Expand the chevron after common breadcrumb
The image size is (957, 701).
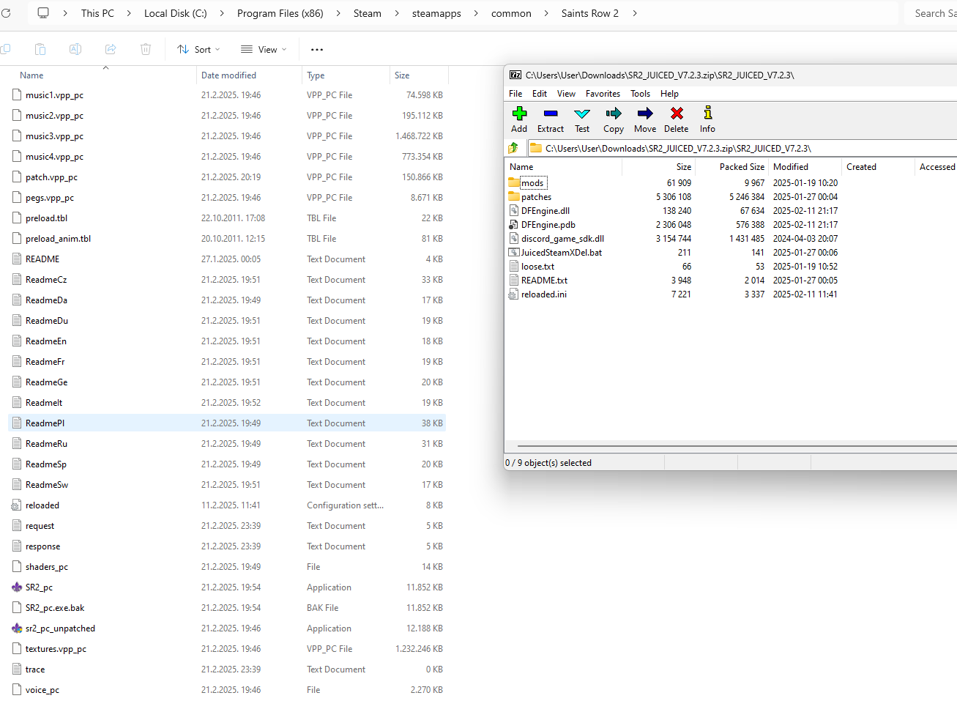click(546, 13)
